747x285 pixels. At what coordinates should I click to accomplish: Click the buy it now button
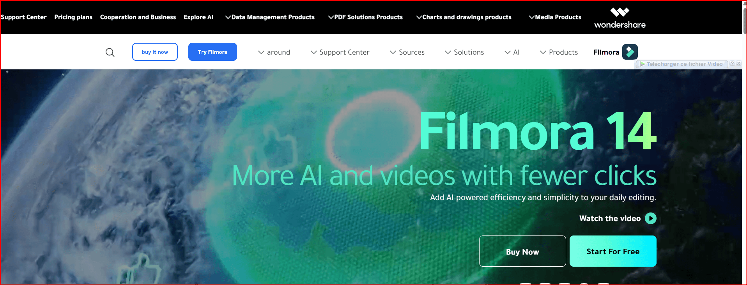pos(155,52)
